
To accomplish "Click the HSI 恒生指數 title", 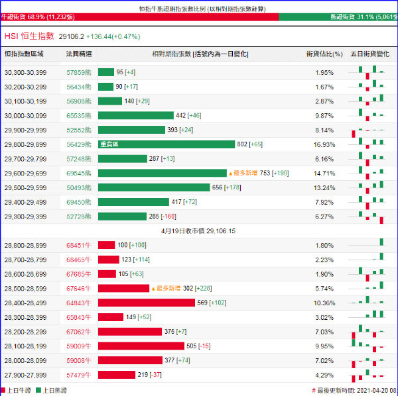I will pyautogui.click(x=29, y=36).
